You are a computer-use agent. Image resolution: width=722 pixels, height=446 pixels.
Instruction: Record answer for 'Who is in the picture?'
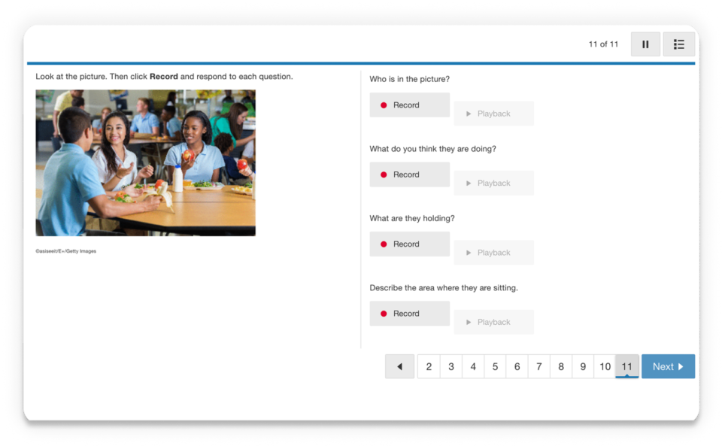tap(409, 105)
